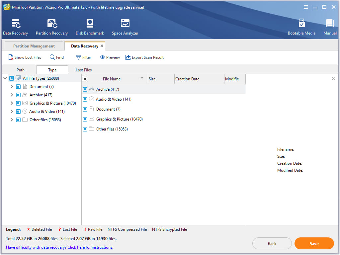Click the Archive icon in the tree

tap(25, 95)
